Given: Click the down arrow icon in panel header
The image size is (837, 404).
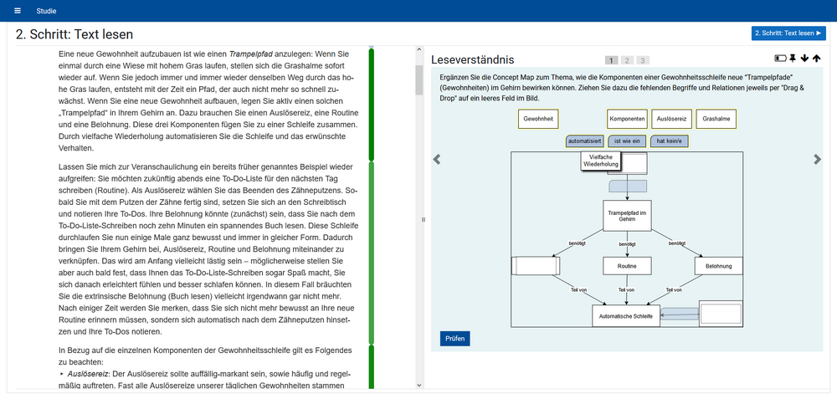Looking at the screenshot, I should pos(804,59).
